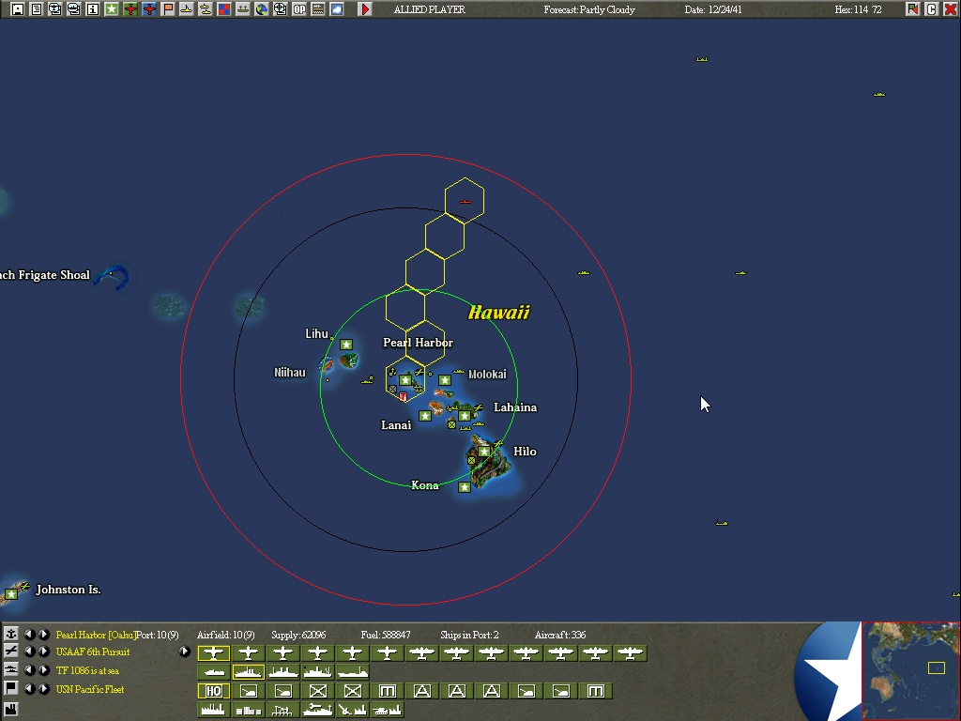The width and height of the screenshot is (961, 721).
Task: Click the first factory icon in industry row
Action: [213, 710]
